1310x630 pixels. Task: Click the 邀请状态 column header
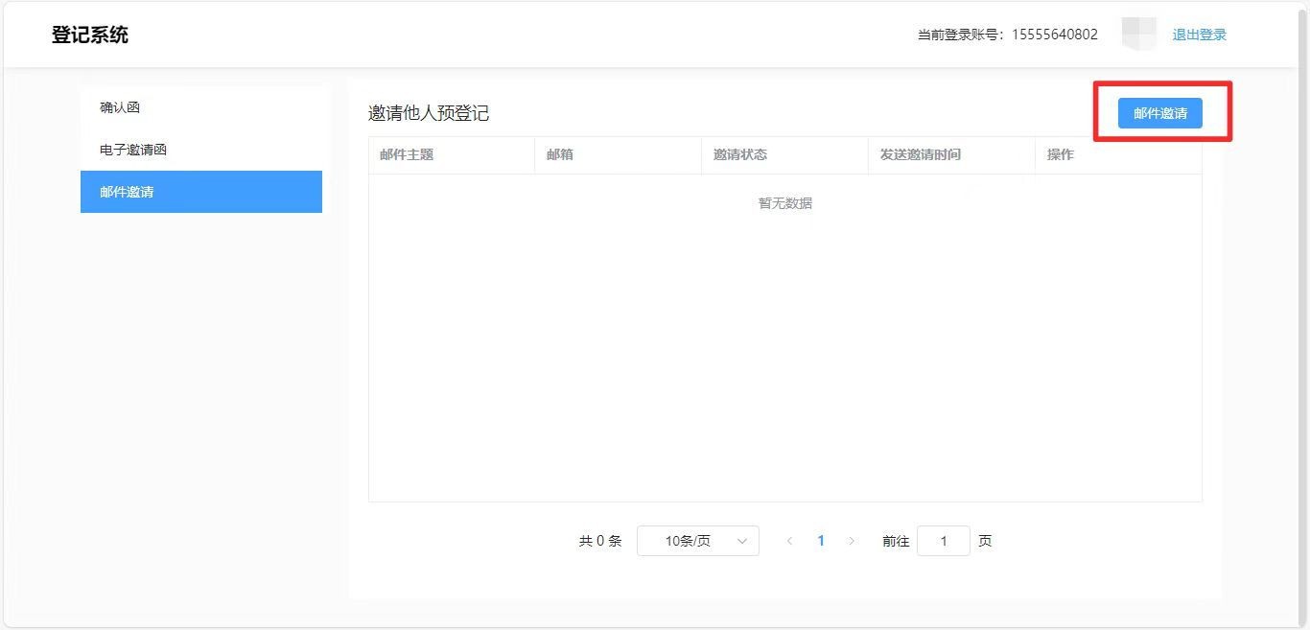pyautogui.click(x=785, y=155)
